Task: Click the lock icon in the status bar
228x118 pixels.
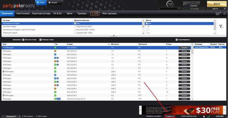Action: pos(204,116)
